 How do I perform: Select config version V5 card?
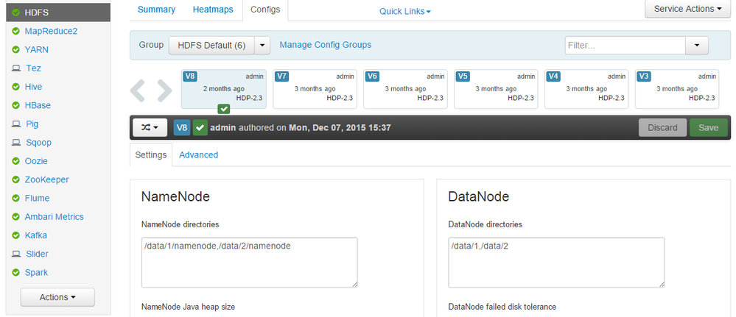click(x=496, y=89)
